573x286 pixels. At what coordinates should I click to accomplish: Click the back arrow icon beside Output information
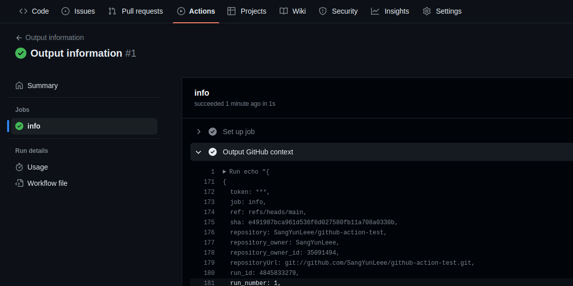coord(19,38)
